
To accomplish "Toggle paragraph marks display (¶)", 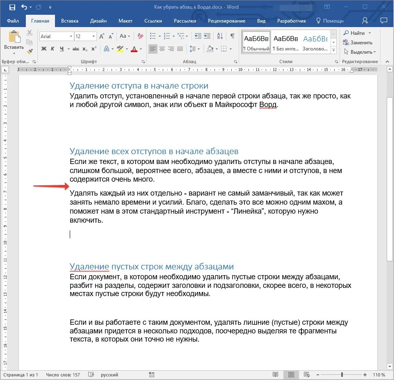I will tap(232, 36).
